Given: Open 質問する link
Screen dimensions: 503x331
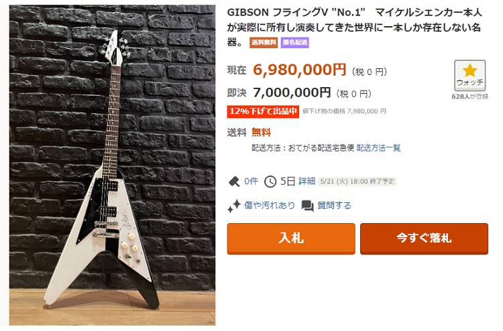Looking at the screenshot, I should coord(334,206).
